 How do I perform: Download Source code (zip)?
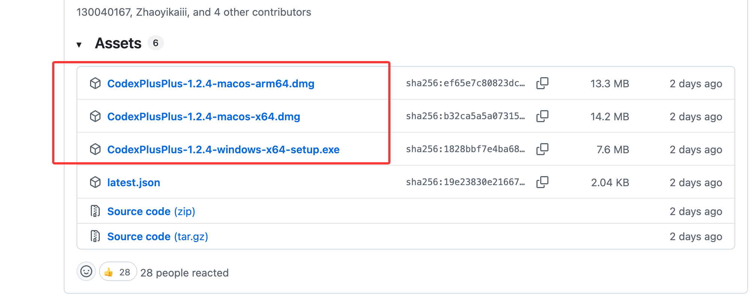point(151,211)
